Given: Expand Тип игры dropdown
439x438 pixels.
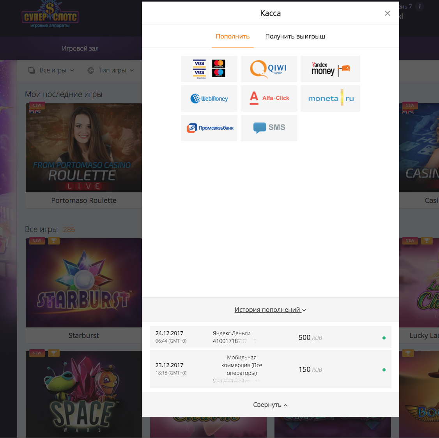Looking at the screenshot, I should pos(111,70).
